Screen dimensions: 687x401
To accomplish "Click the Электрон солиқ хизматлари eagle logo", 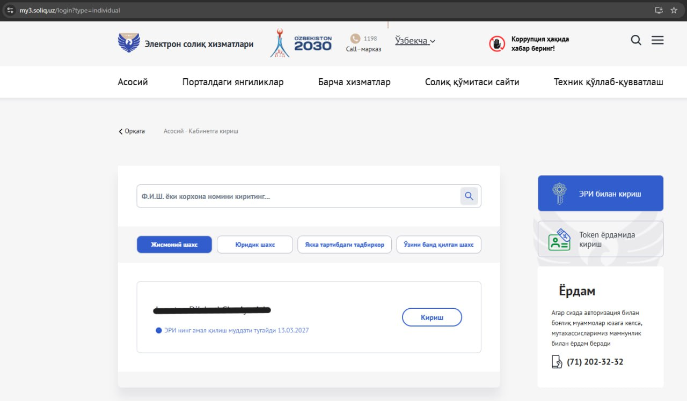I will 129,43.
